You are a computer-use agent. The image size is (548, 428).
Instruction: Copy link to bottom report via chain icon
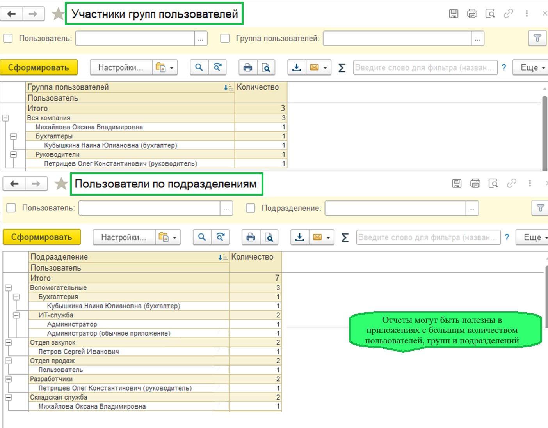[511, 183]
